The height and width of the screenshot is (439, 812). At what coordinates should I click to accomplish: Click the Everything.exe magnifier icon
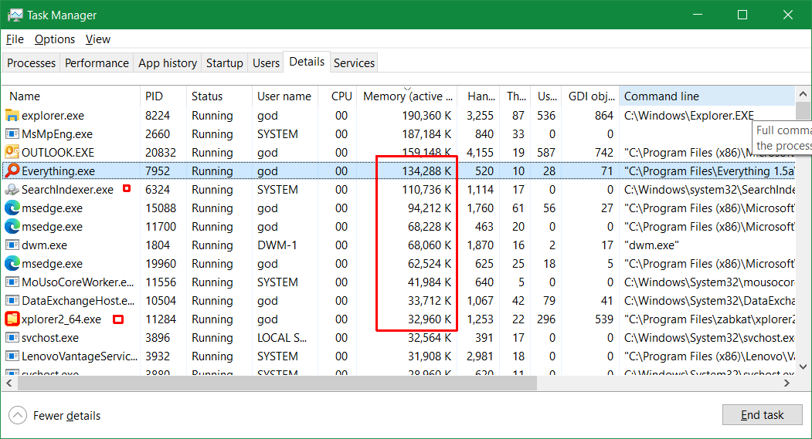12,171
